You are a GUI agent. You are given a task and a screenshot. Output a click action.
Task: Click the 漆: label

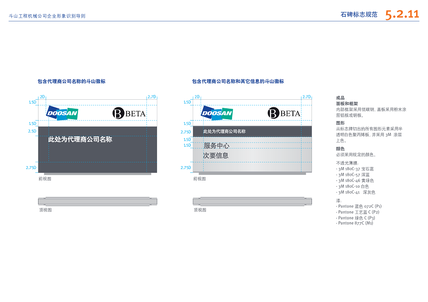(x=339, y=200)
